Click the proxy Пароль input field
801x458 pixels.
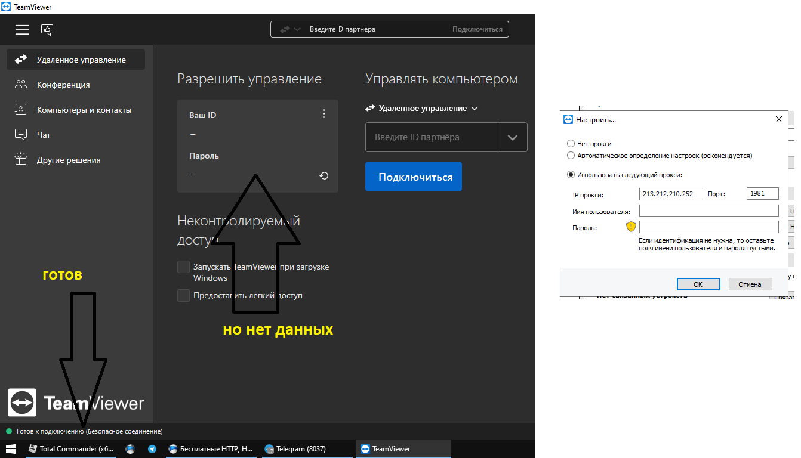click(709, 227)
